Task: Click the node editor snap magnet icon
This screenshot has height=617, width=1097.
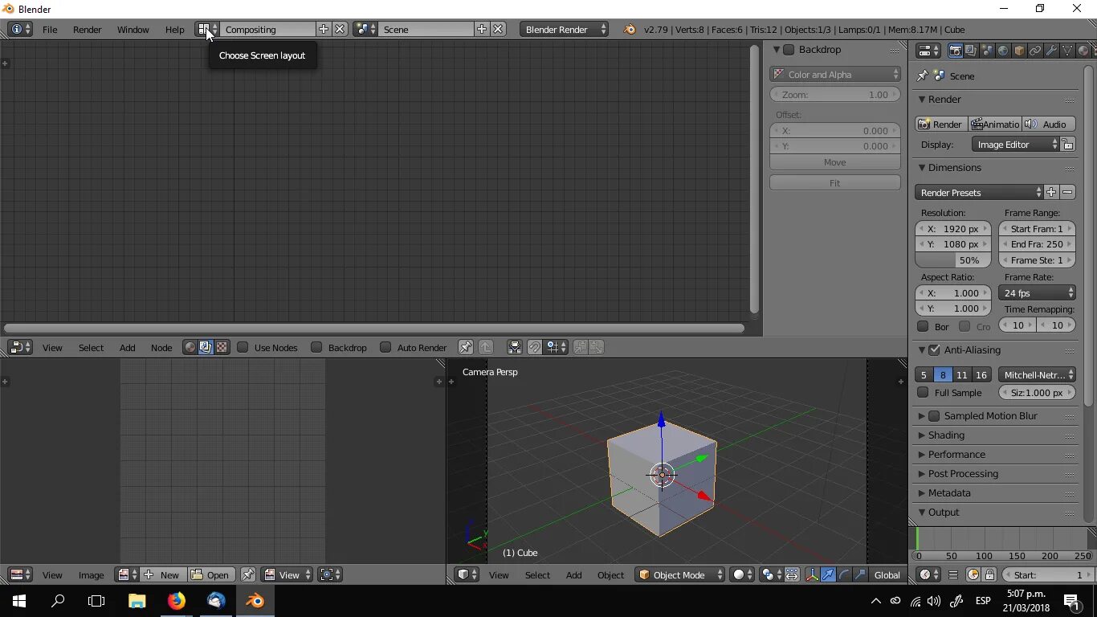Action: pyautogui.click(x=535, y=347)
